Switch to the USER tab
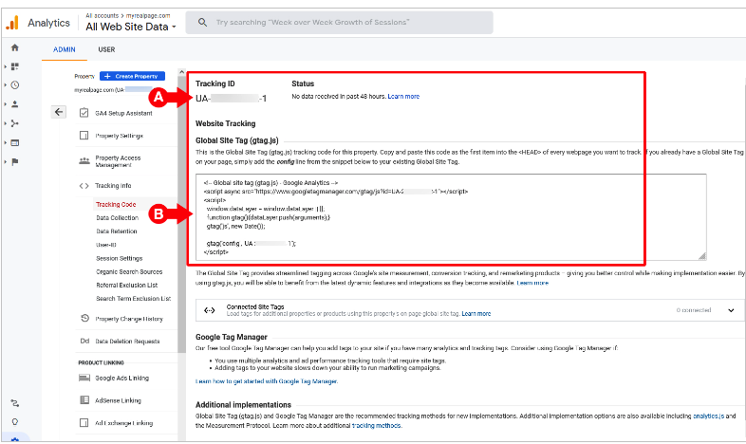This screenshot has width=746, height=444. [106, 49]
